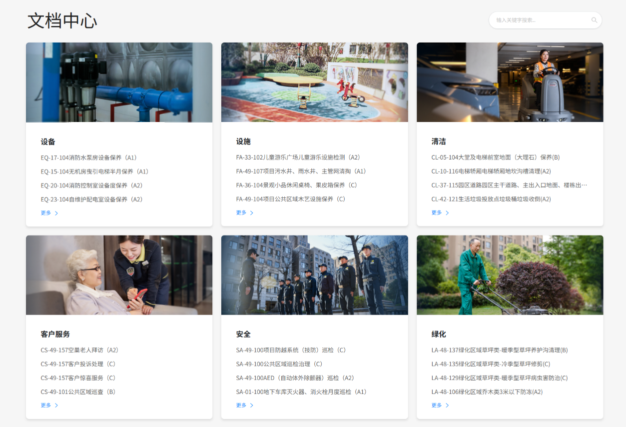Screen dimensions: 626x427
Task: Open the 安全 category cover image
Action: 314,275
